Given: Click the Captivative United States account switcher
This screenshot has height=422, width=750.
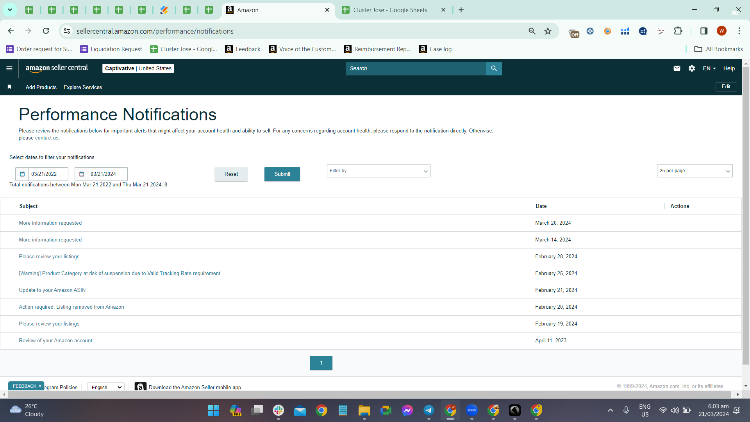Looking at the screenshot, I should coord(138,68).
